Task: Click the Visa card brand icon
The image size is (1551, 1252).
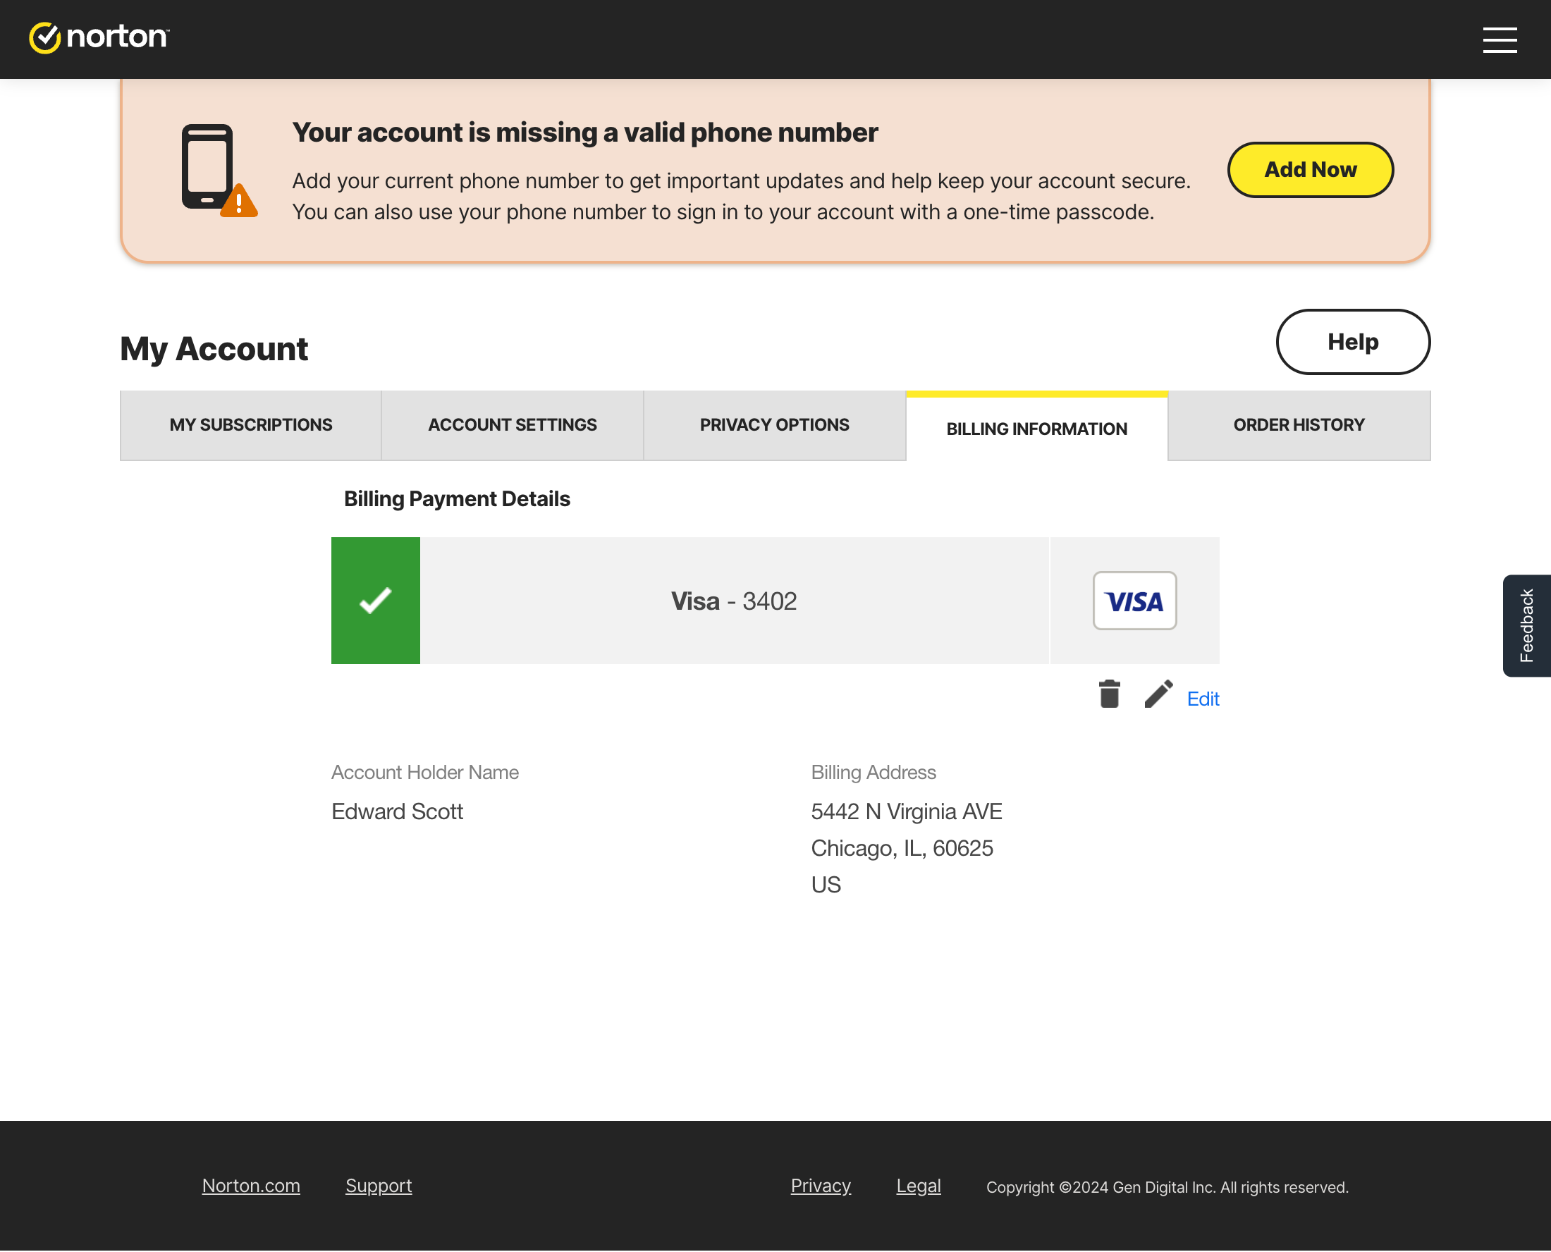Action: (x=1134, y=601)
